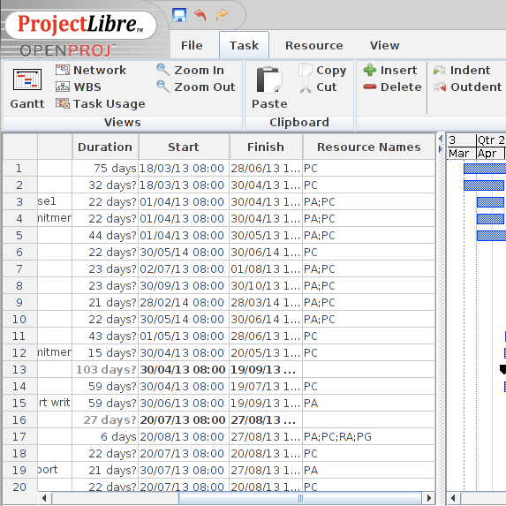This screenshot has height=506, width=506.
Task: Expand right pane using splitter arrow
Action: pyautogui.click(x=441, y=149)
